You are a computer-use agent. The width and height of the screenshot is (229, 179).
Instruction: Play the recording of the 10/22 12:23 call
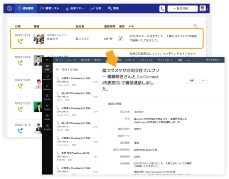[120, 38]
